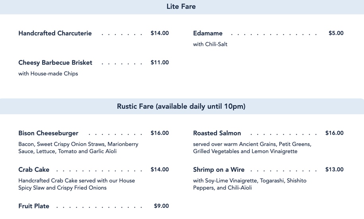
Task: Select the Bison Cheeseburger item name
Action: [x=48, y=133]
